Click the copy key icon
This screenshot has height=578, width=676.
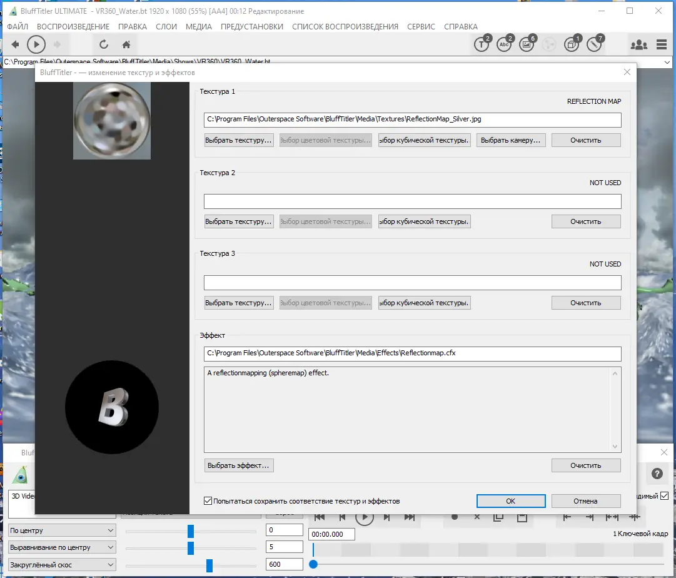pyautogui.click(x=498, y=517)
